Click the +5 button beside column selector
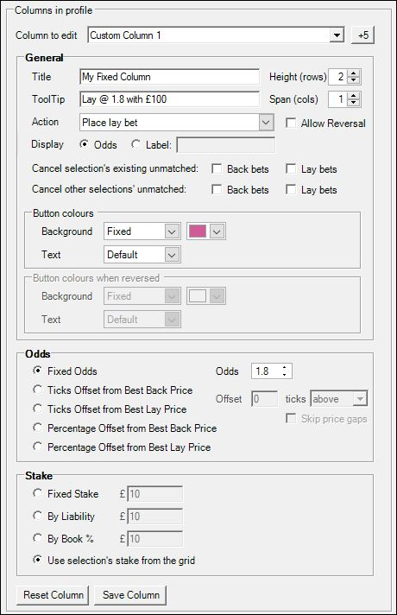This screenshot has height=615, width=397. 362,35
